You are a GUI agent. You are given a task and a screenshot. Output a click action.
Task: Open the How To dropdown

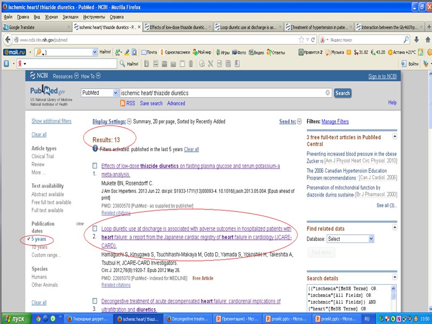[91, 76]
